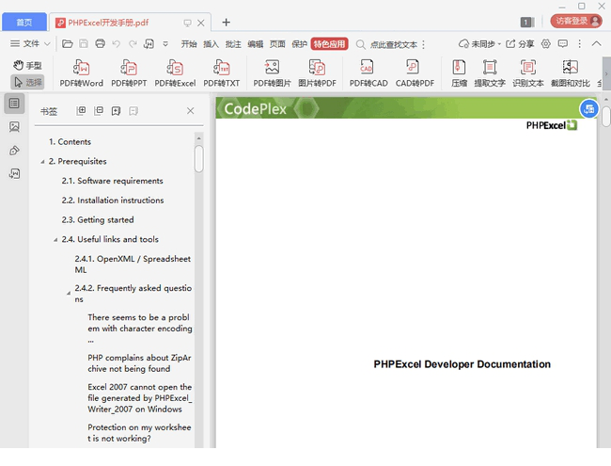Switch to the 页面 tab

click(x=277, y=44)
